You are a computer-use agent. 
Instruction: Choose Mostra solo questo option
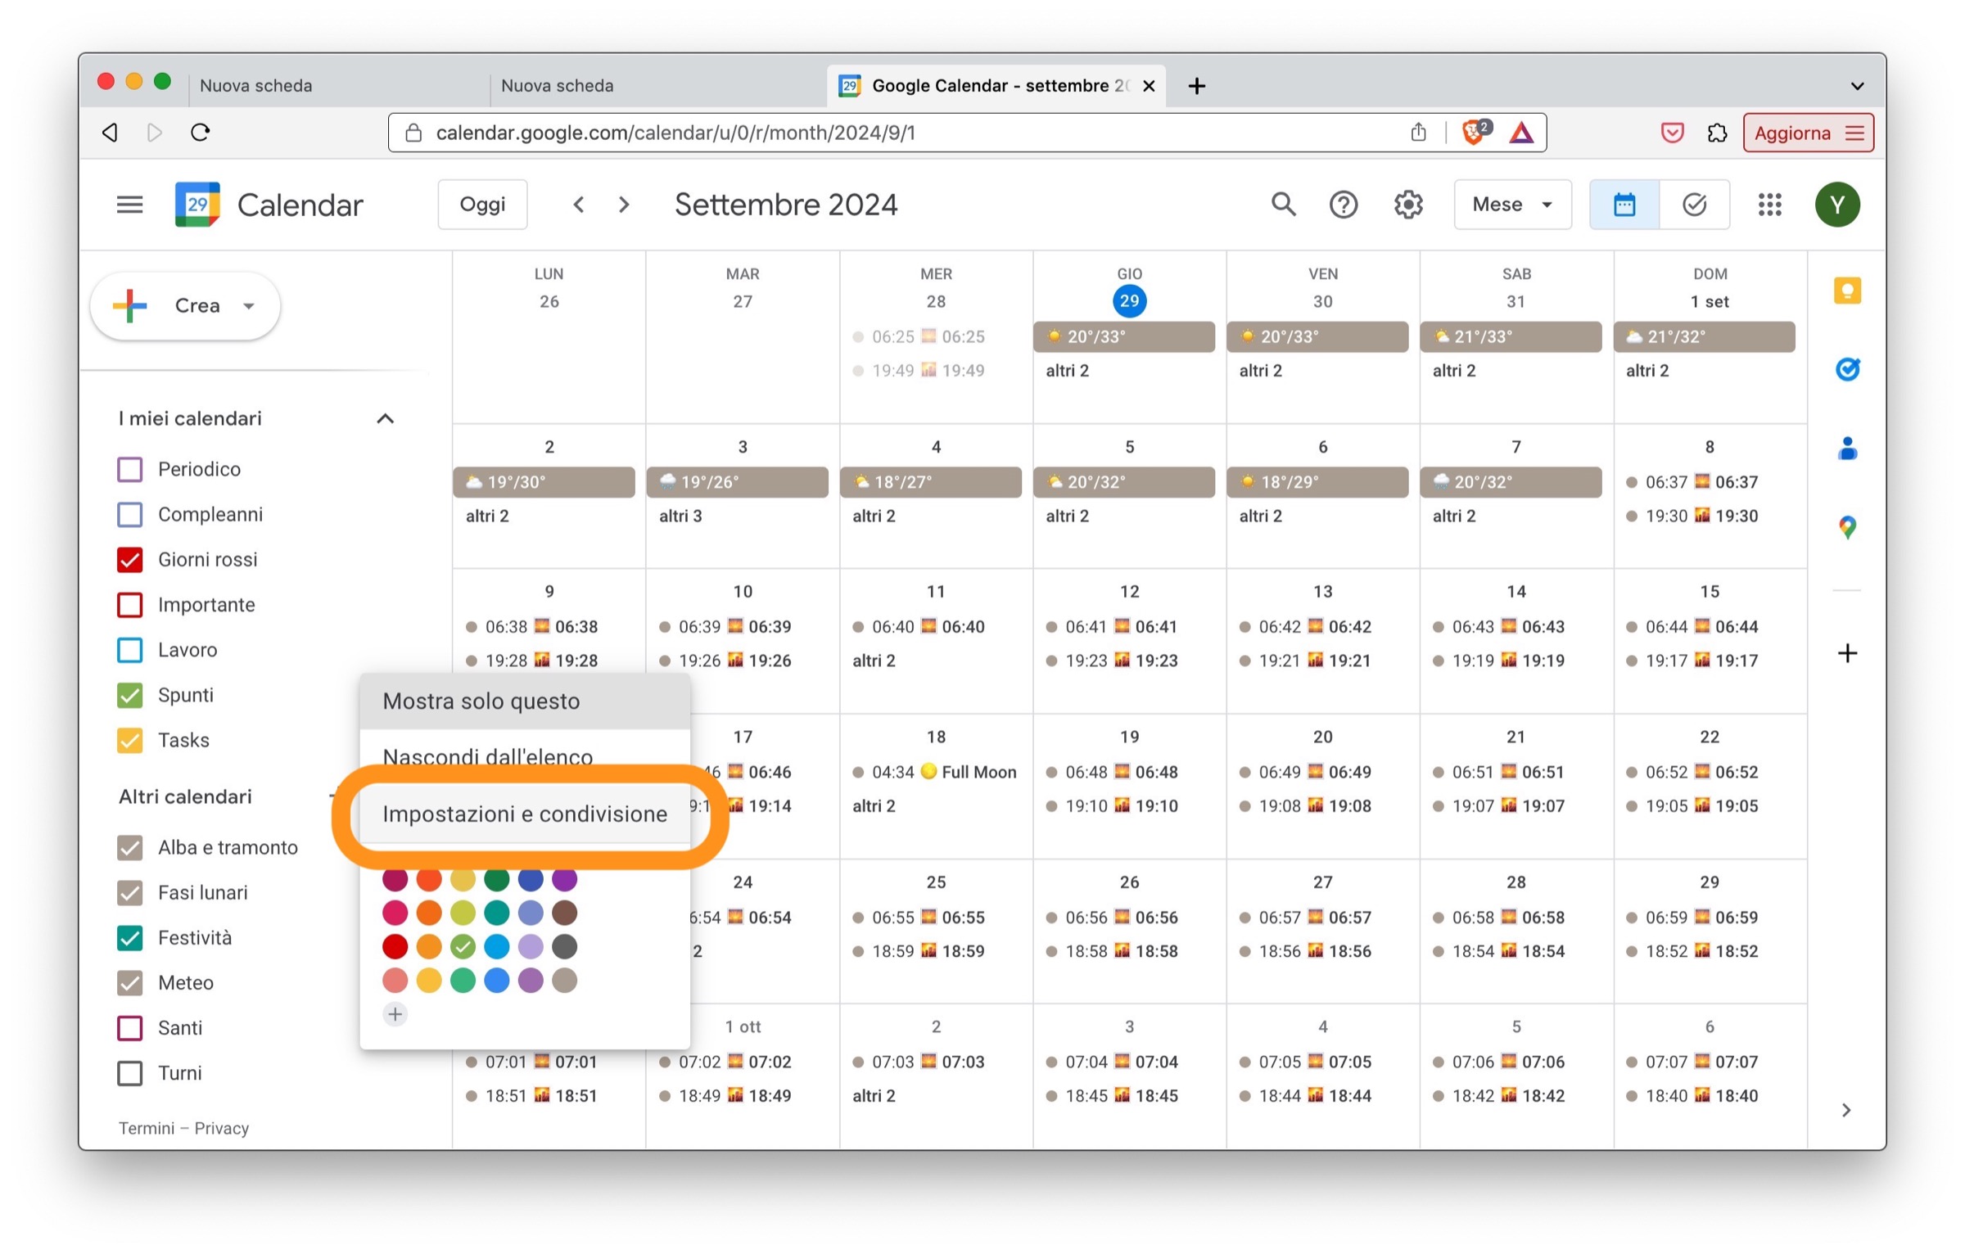[x=481, y=701]
